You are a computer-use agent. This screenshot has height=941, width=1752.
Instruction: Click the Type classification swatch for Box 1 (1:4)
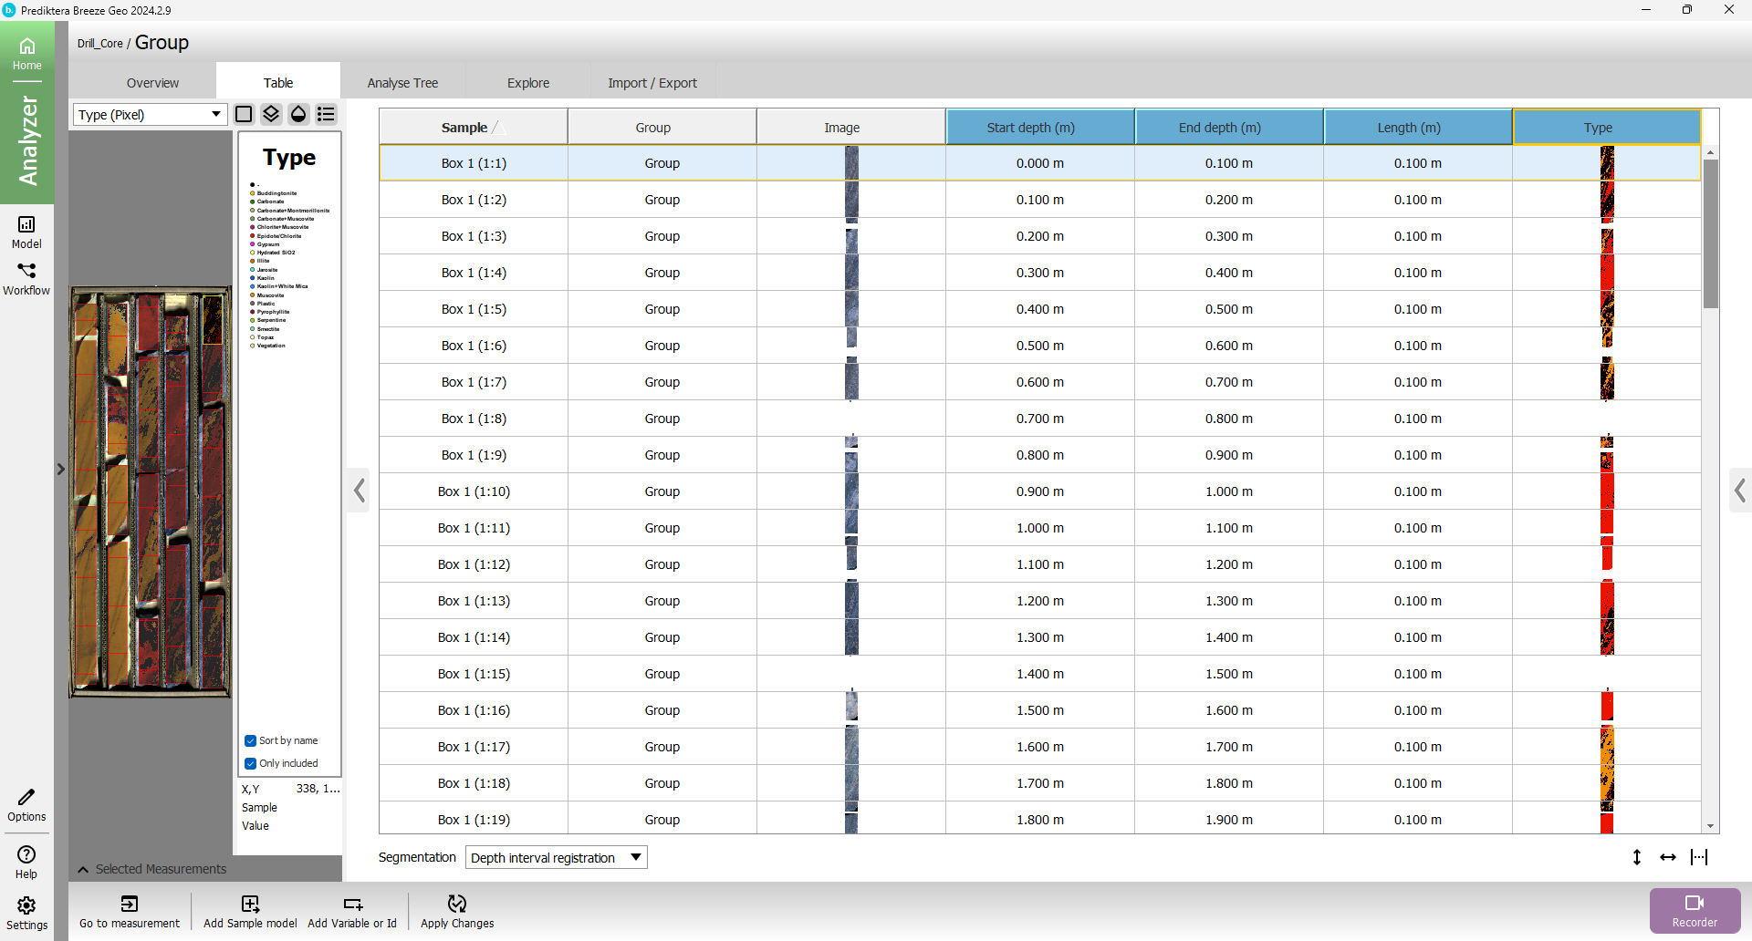pyautogui.click(x=1607, y=273)
